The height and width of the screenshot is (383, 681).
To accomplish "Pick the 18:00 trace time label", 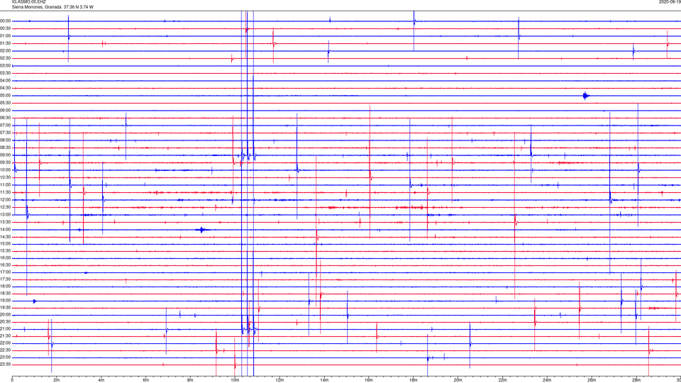I will coord(6,287).
